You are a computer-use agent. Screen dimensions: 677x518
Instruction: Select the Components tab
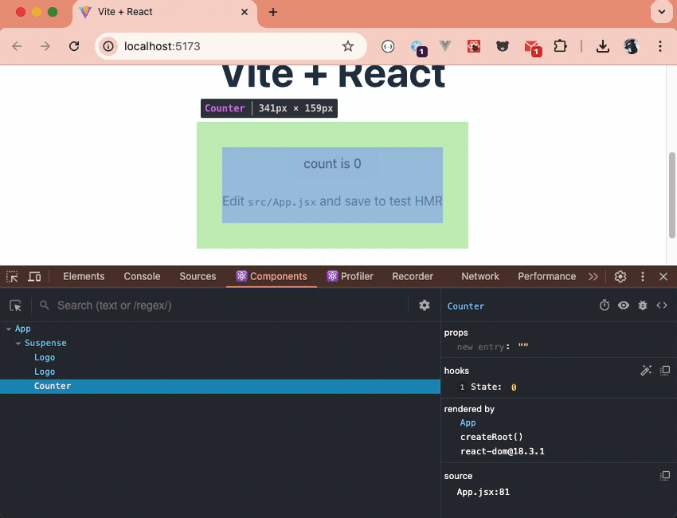coord(272,276)
